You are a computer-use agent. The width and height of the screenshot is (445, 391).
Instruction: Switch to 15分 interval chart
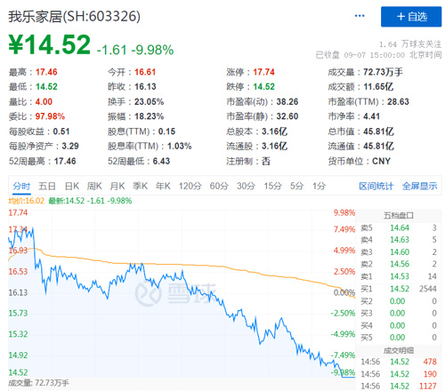273,186
